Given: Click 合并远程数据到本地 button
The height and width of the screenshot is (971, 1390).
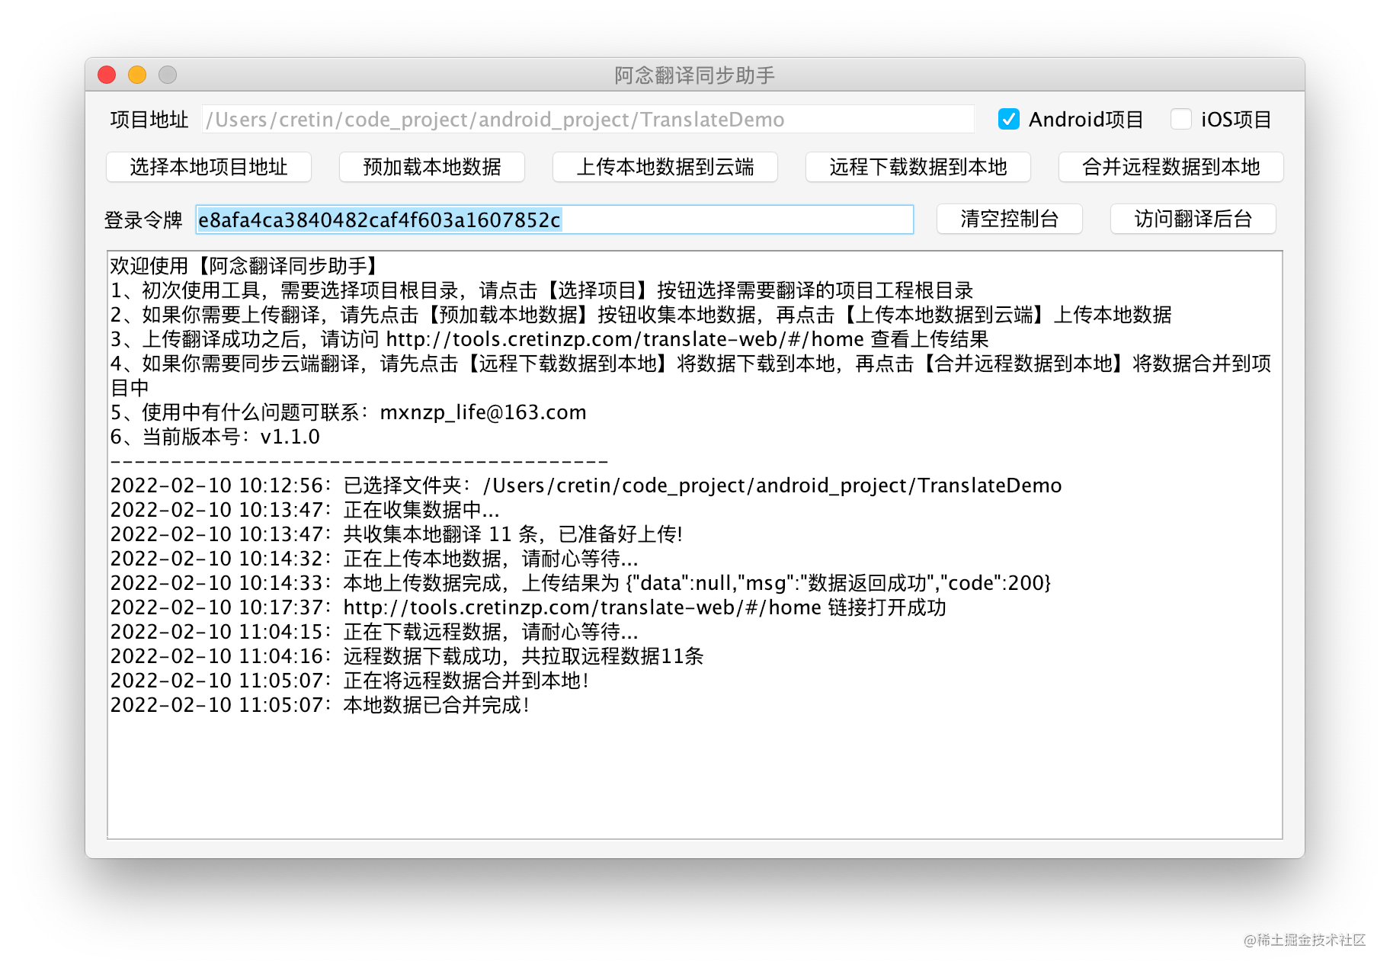Looking at the screenshot, I should pos(1171,167).
